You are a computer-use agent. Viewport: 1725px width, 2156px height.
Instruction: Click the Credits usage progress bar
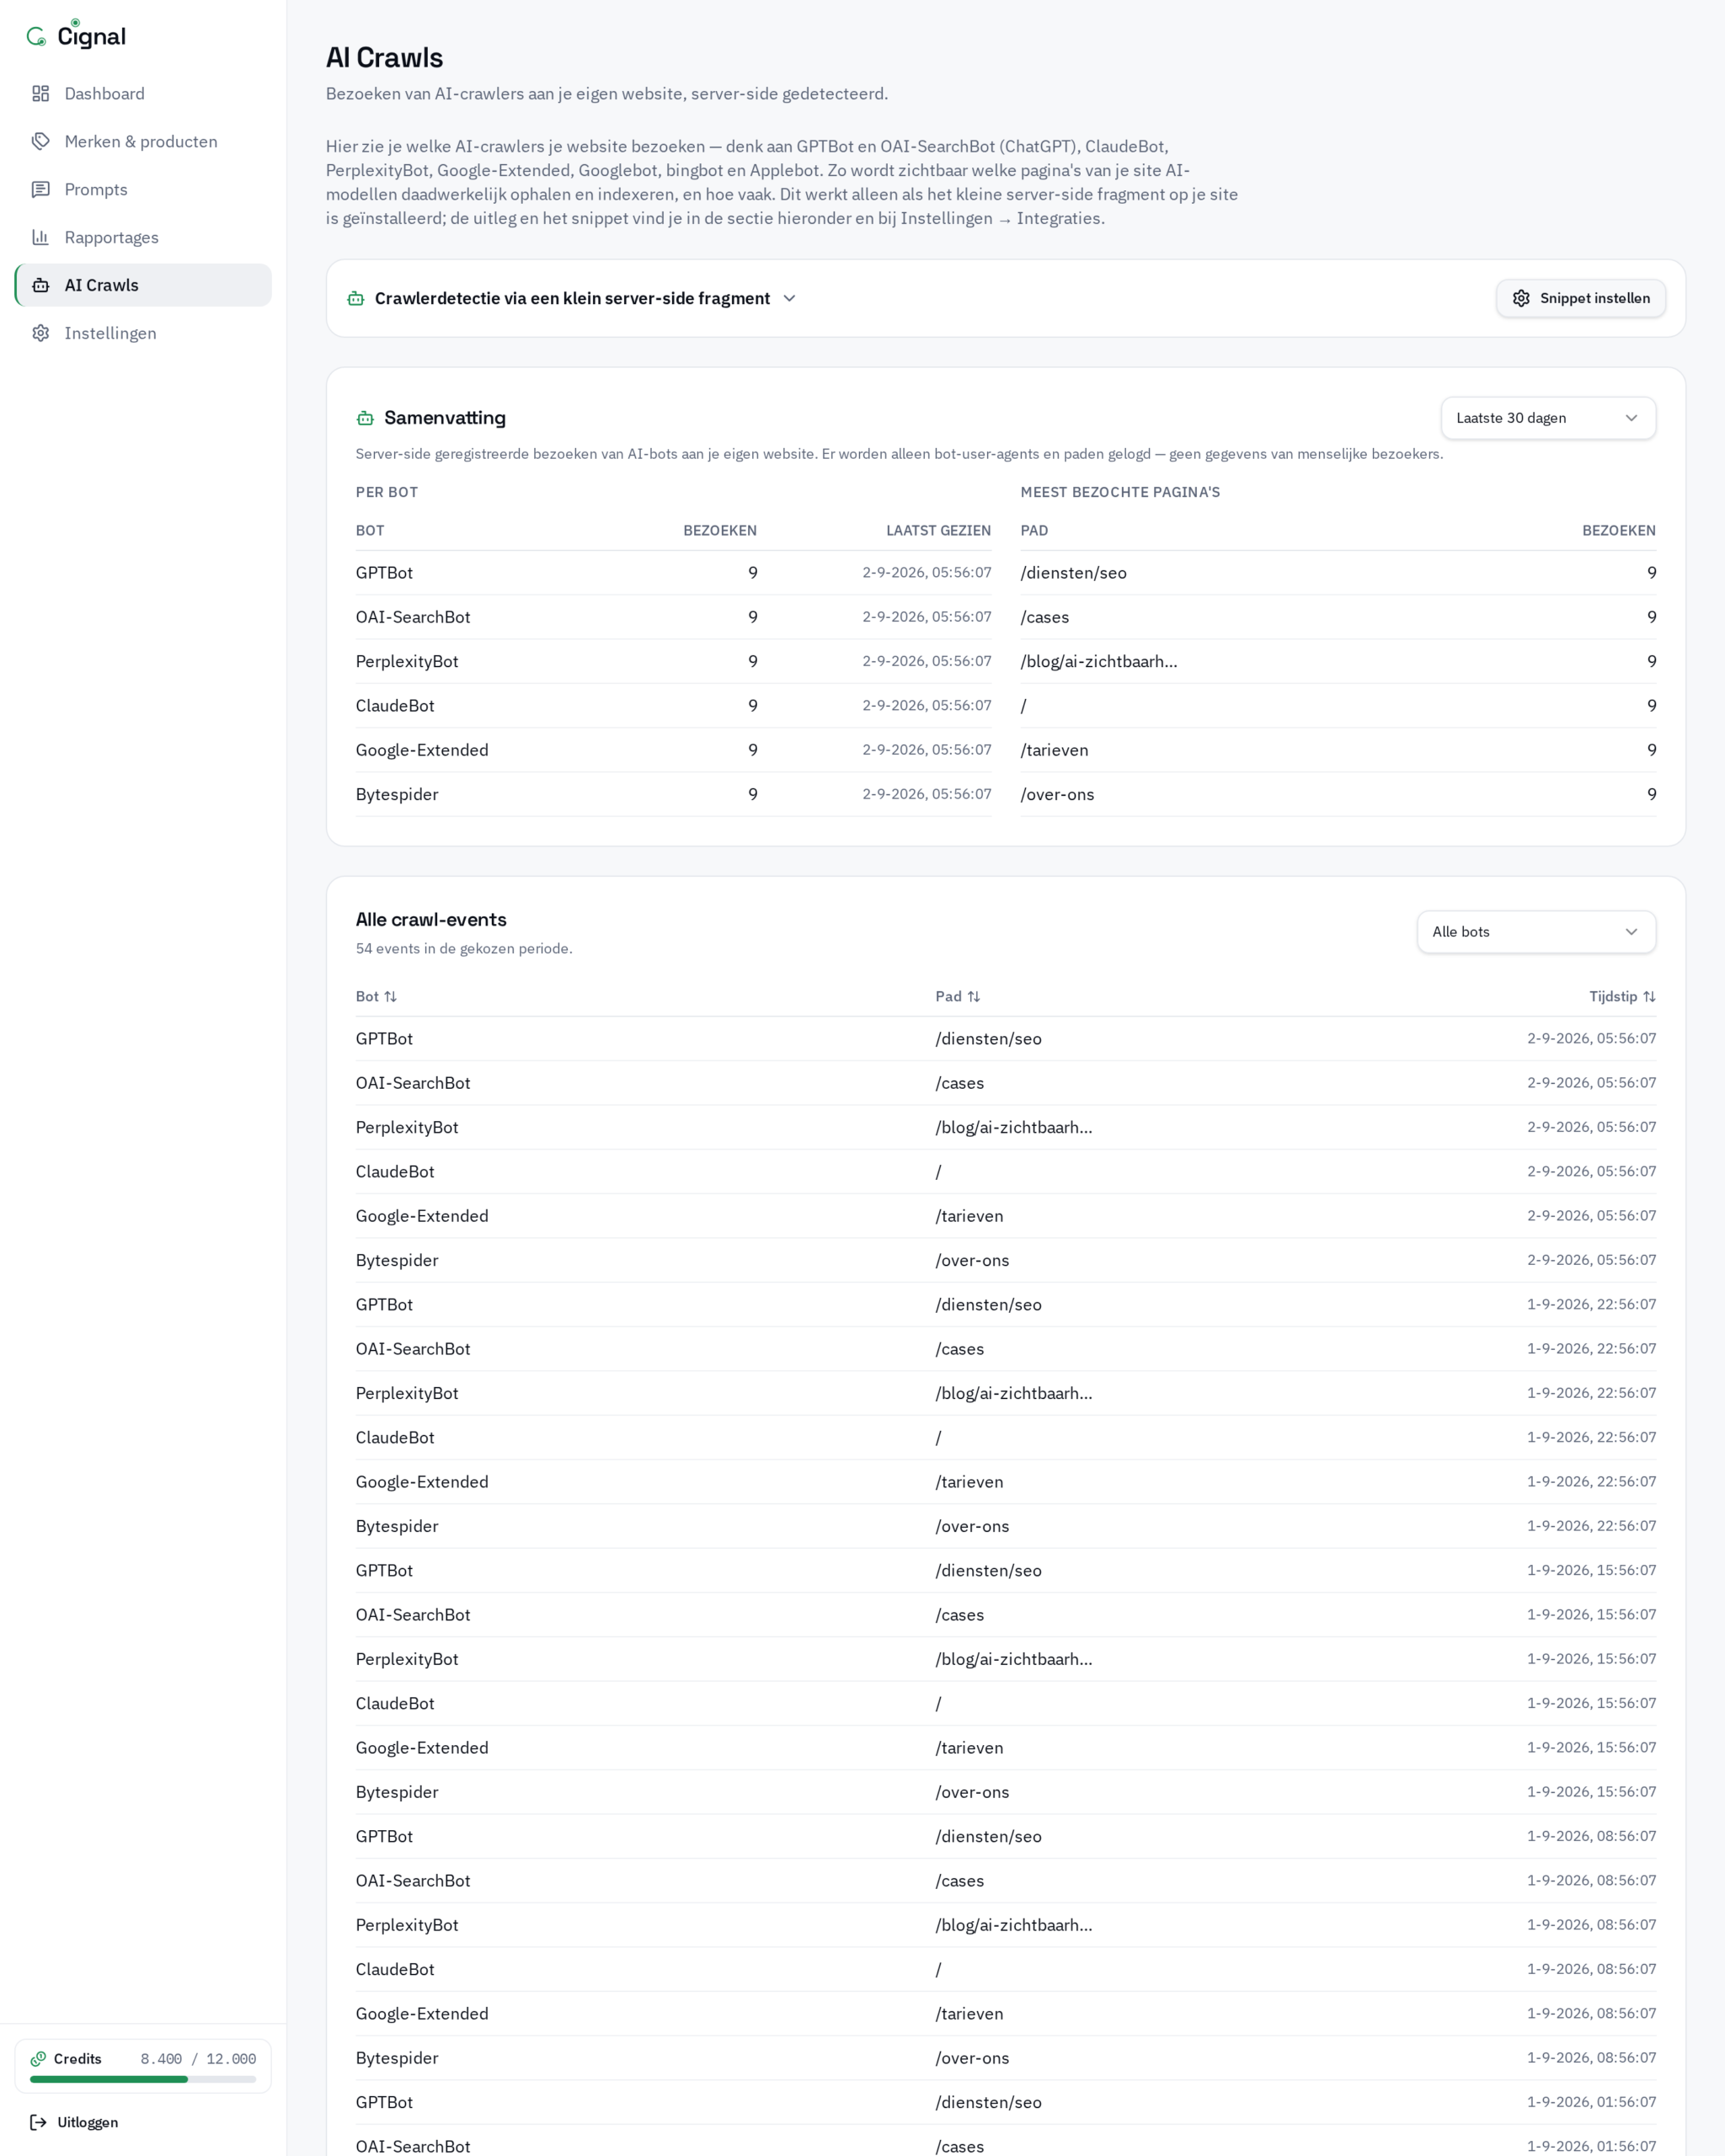pos(143,2080)
